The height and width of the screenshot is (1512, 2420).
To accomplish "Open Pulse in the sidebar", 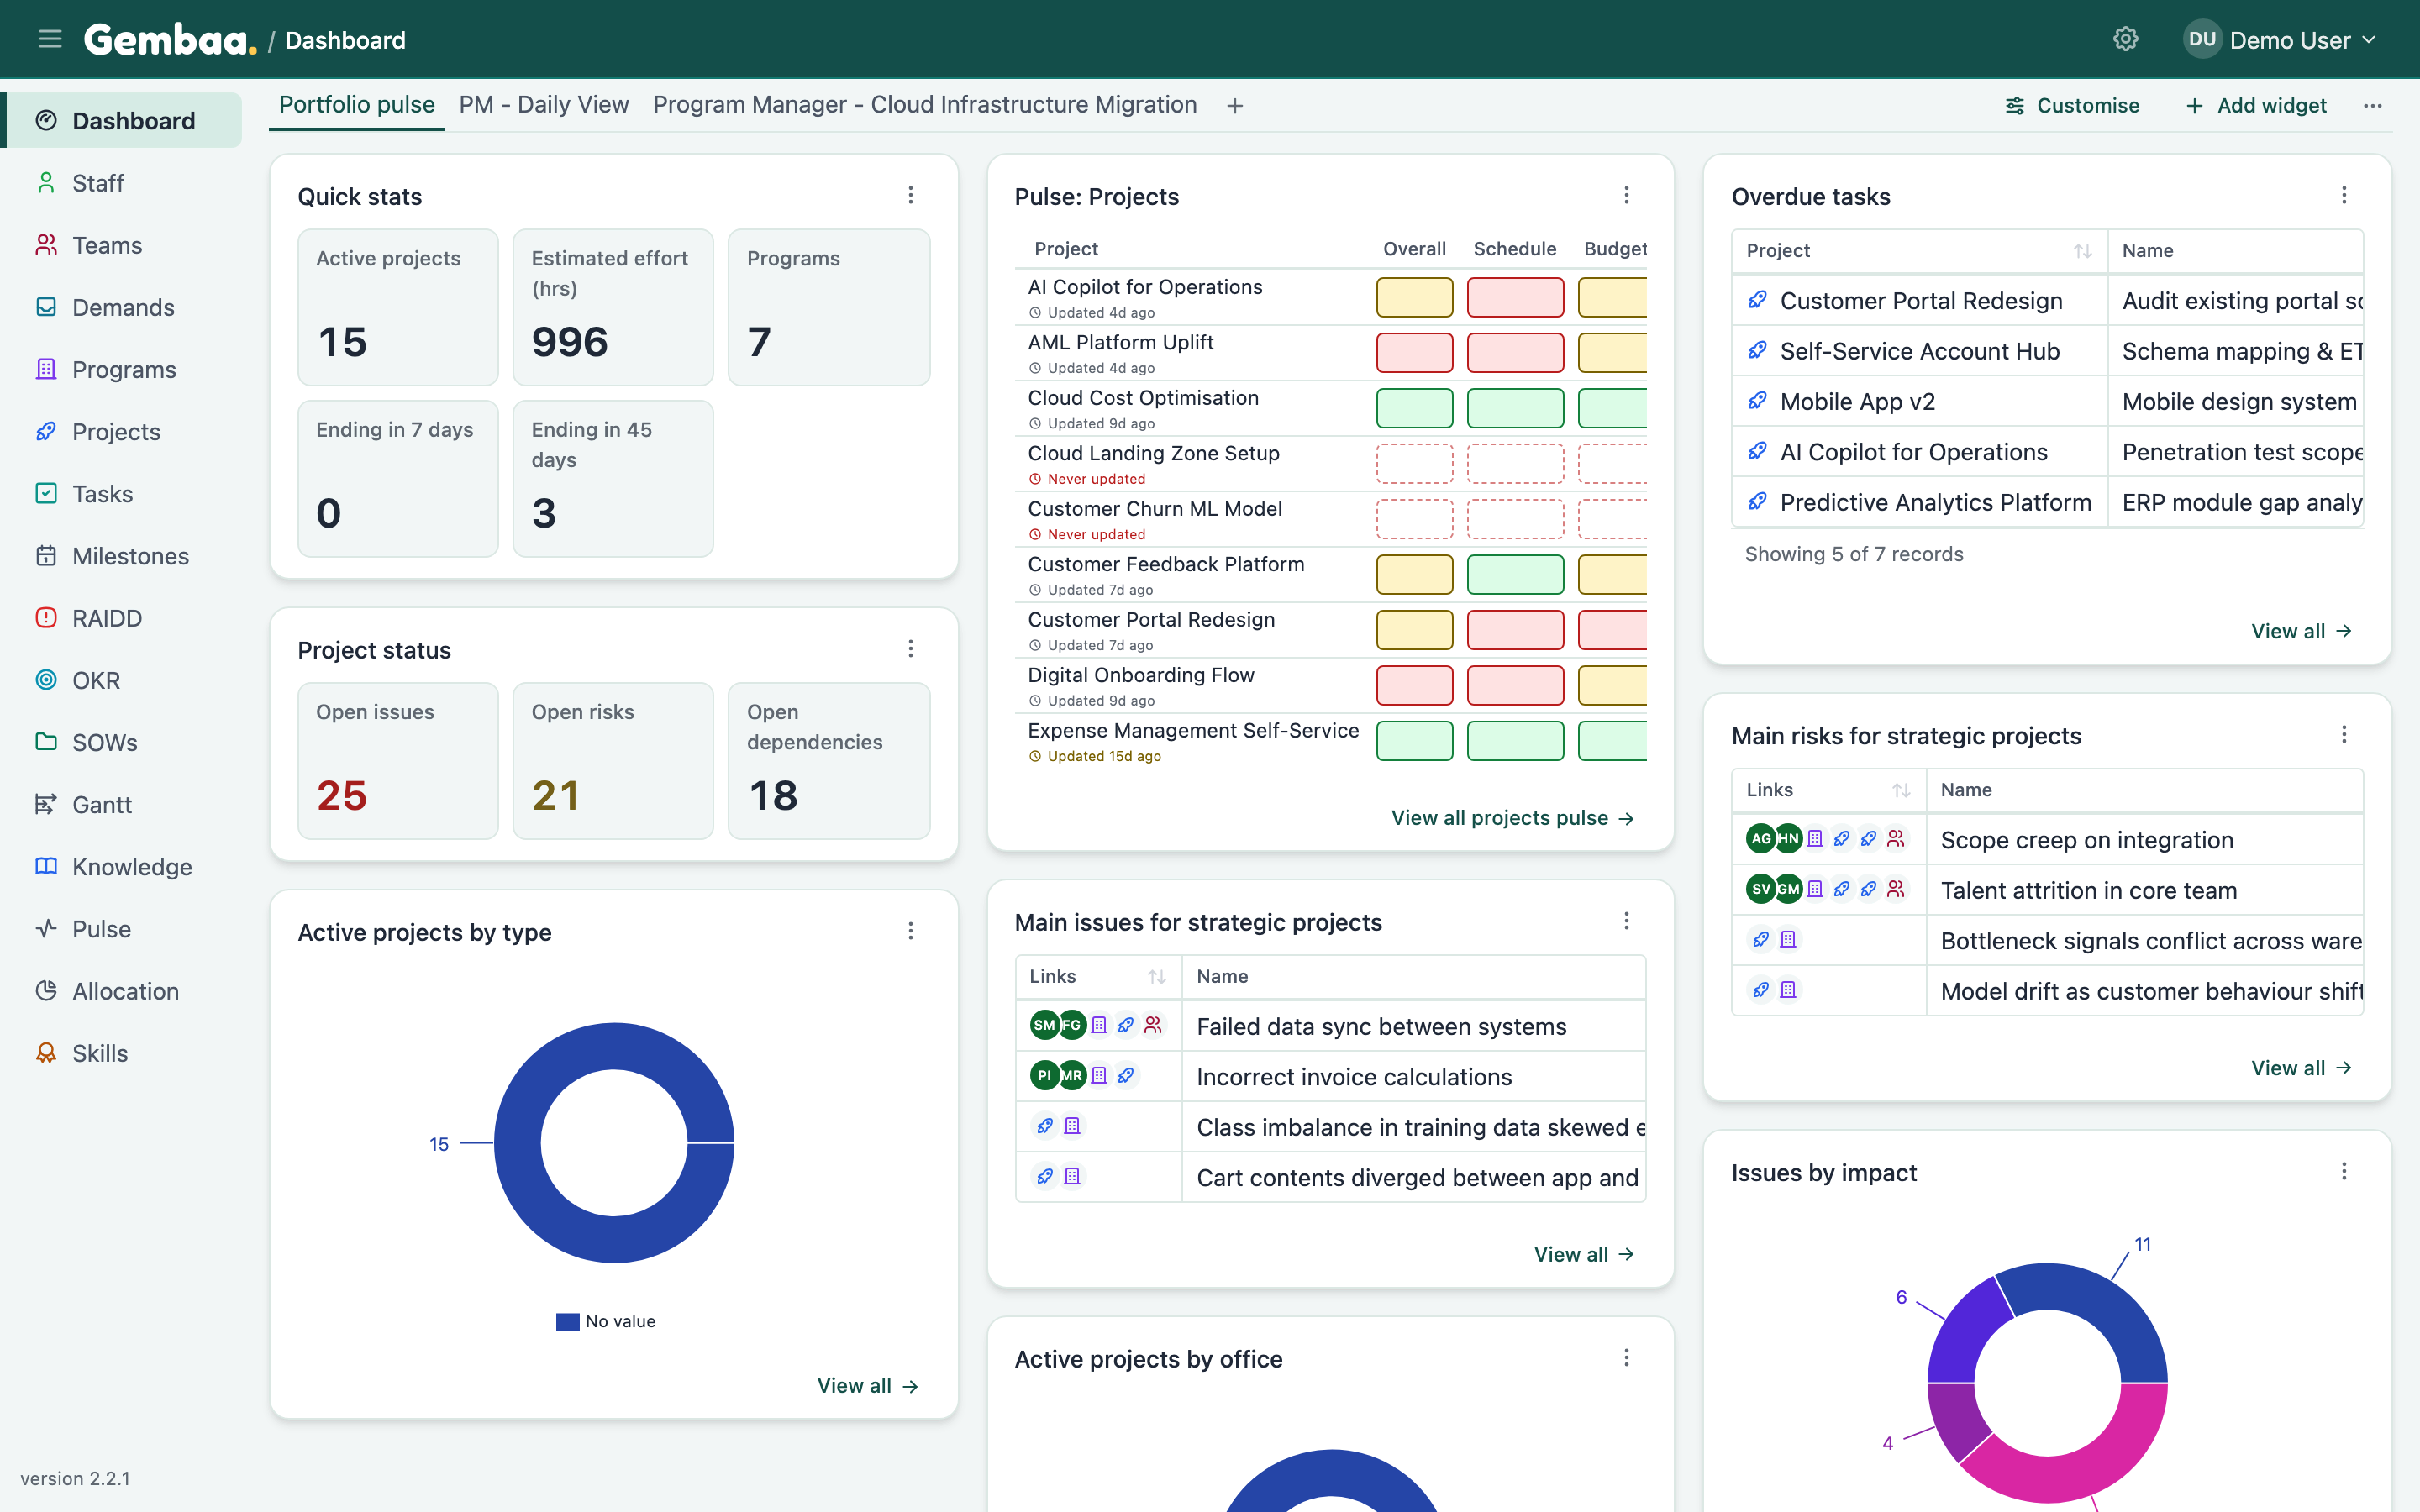I will tap(121, 929).
